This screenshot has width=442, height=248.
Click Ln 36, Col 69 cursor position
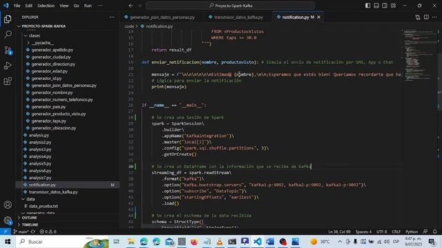point(339,231)
